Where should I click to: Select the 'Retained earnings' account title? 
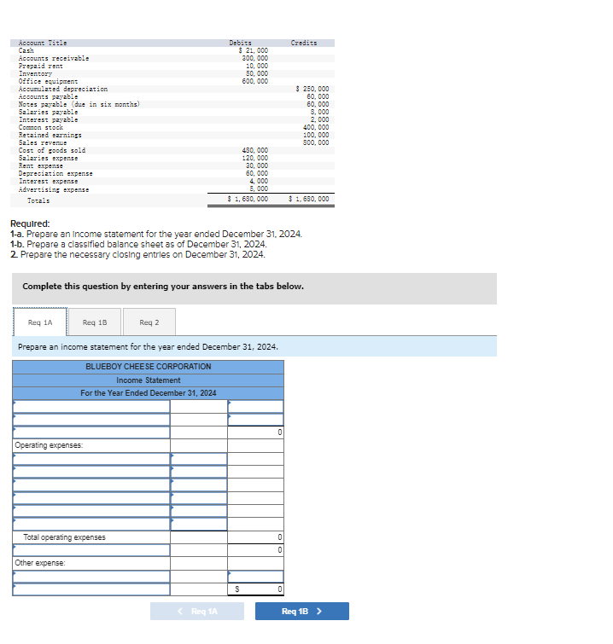click(50, 135)
